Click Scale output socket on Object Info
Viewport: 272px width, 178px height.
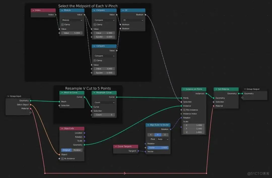pyautogui.click(x=84, y=141)
